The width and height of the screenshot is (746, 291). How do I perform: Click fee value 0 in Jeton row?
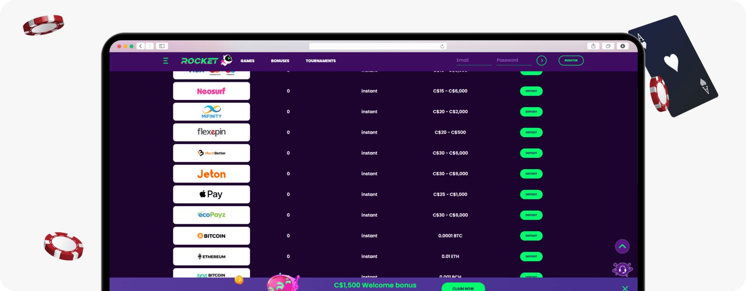288,174
